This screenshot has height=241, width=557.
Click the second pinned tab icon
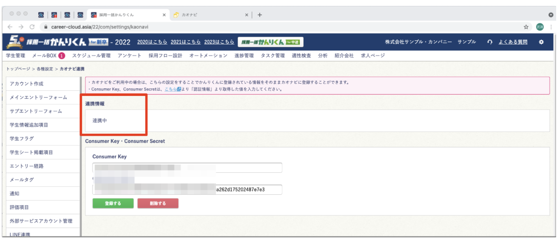tap(54, 14)
